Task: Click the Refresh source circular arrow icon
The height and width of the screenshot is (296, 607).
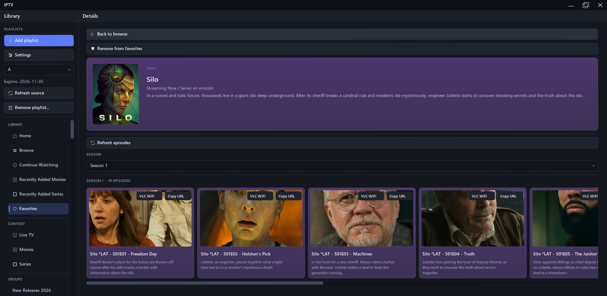Action: 10,93
